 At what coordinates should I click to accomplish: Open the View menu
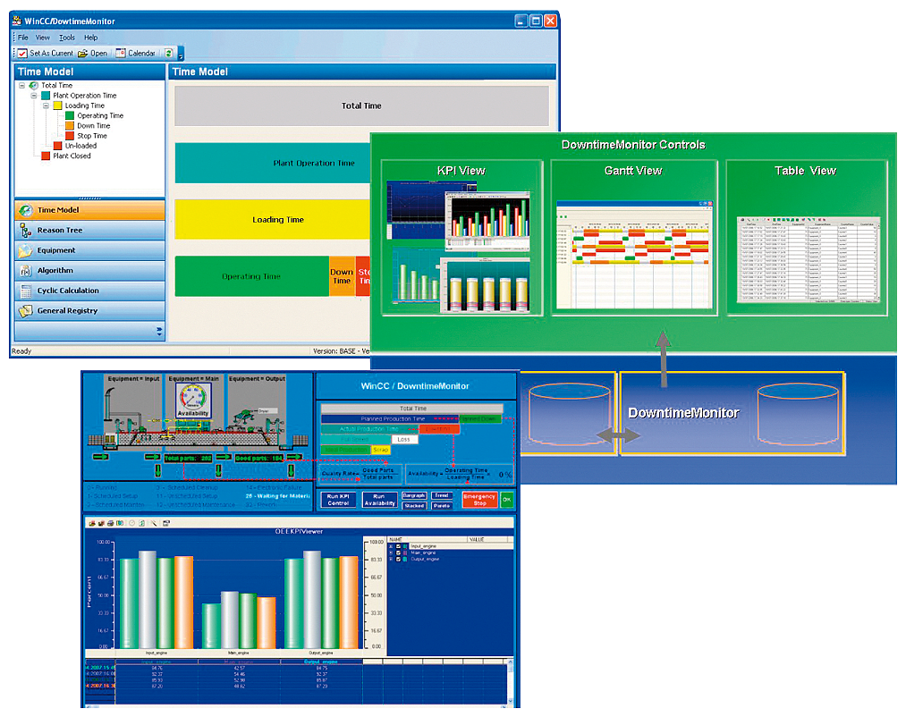43,38
